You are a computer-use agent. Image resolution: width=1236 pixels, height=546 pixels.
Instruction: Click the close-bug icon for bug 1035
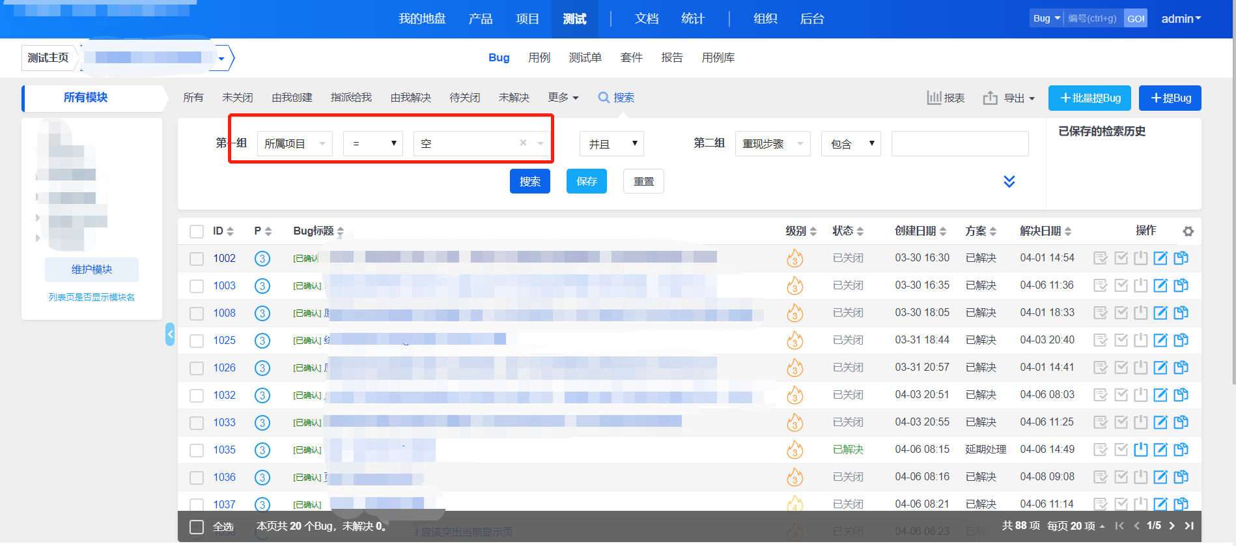click(1140, 450)
